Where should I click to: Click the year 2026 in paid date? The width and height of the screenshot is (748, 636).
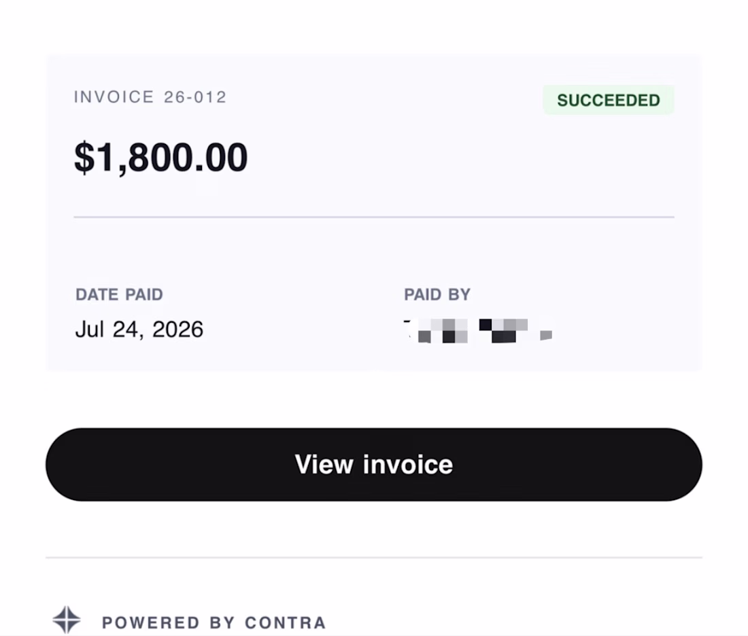pyautogui.click(x=178, y=330)
